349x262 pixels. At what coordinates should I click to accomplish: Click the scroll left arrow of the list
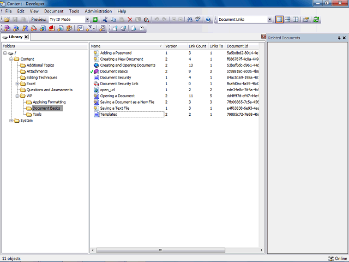point(93,250)
